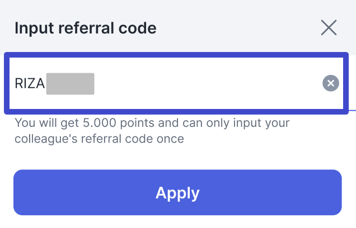Hit the top-right X of the dialog
The image size is (356, 228).
coord(329,27)
